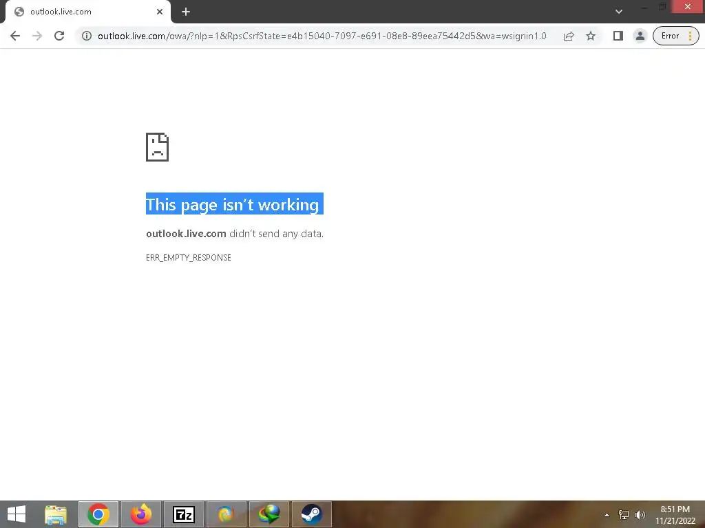The image size is (705, 528).
Task: Expand the tab search dropdown chevron
Action: click(x=619, y=12)
